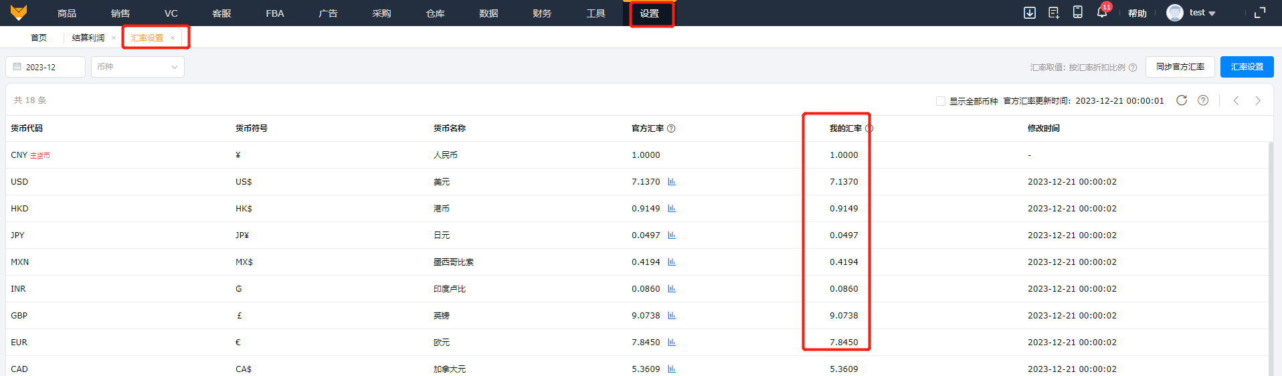
Task: Enable 显示全部币种 checkbox
Action: point(941,101)
